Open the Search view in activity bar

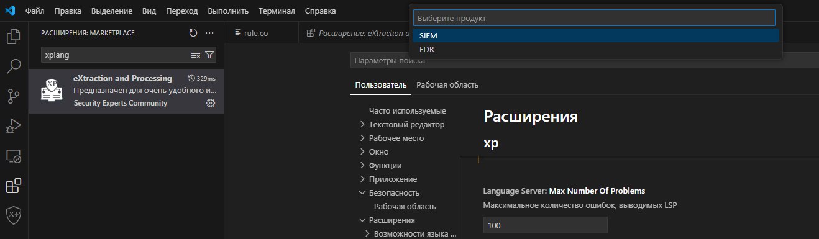(x=14, y=66)
